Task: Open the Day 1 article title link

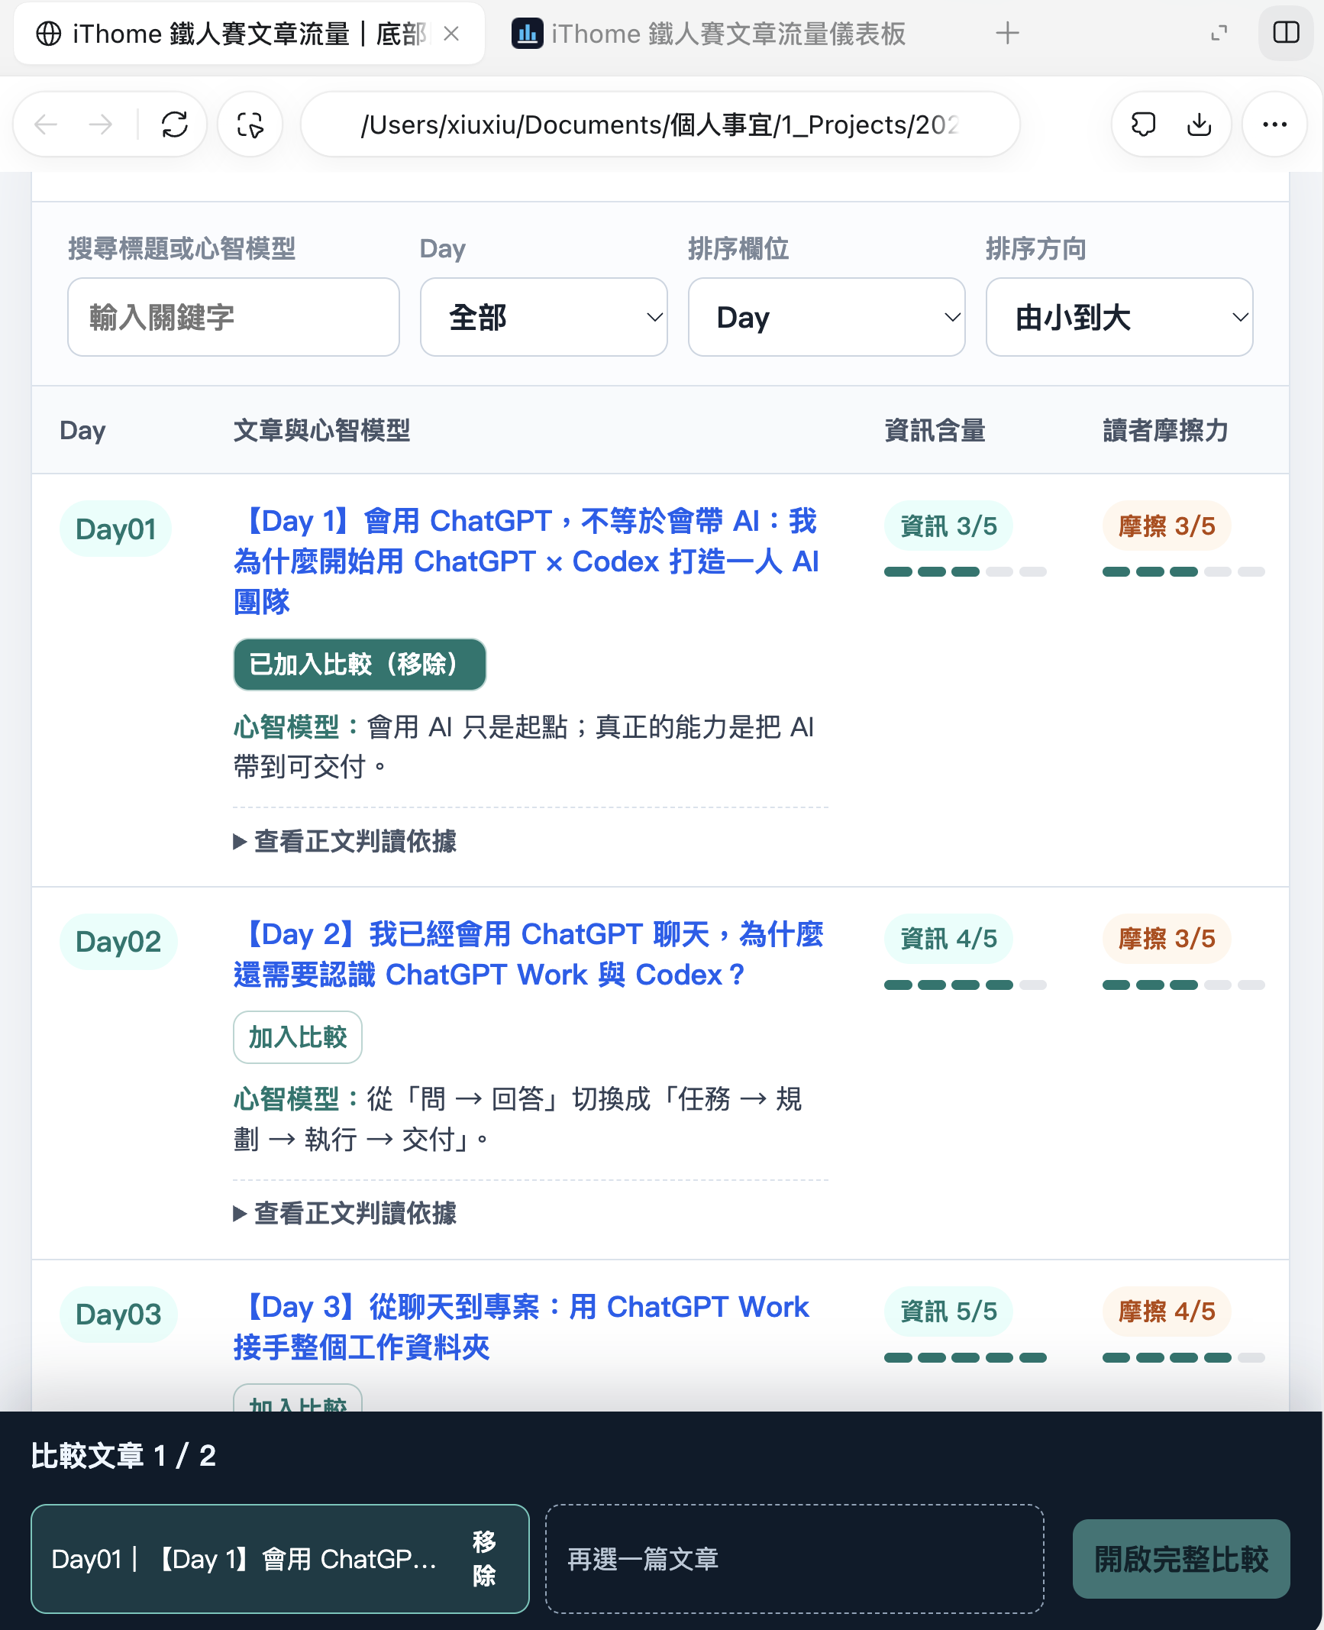Action: point(527,561)
